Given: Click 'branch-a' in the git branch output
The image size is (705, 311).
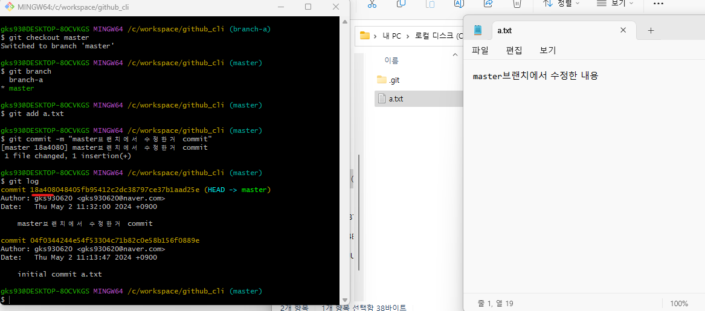Looking at the screenshot, I should tap(26, 80).
